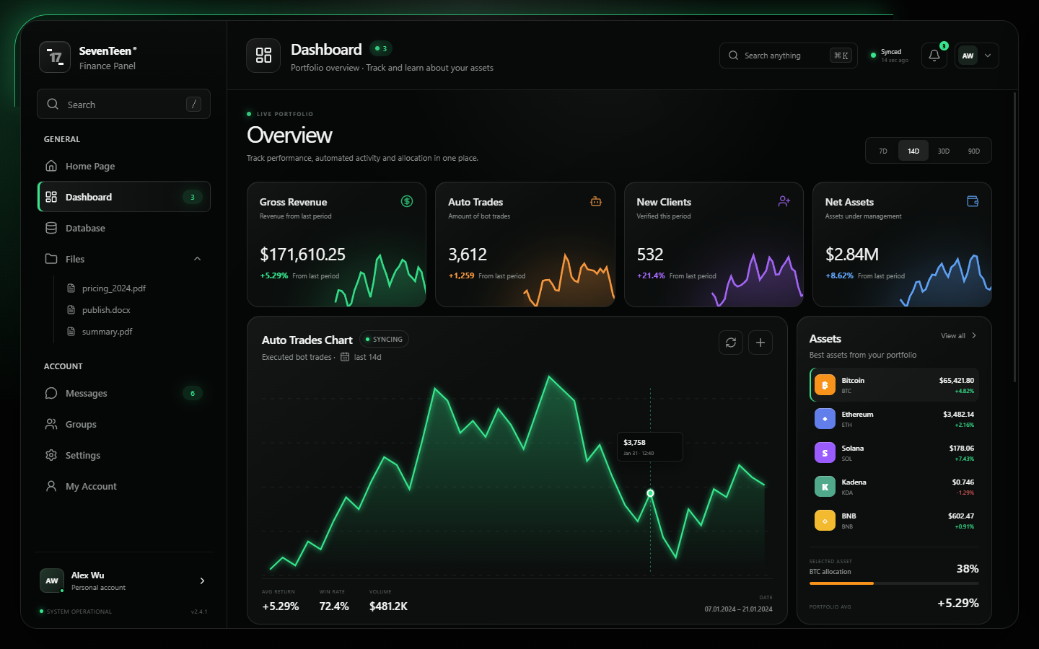Click the BTC allocation progress bar
Screen dimensions: 1039x649
894,583
